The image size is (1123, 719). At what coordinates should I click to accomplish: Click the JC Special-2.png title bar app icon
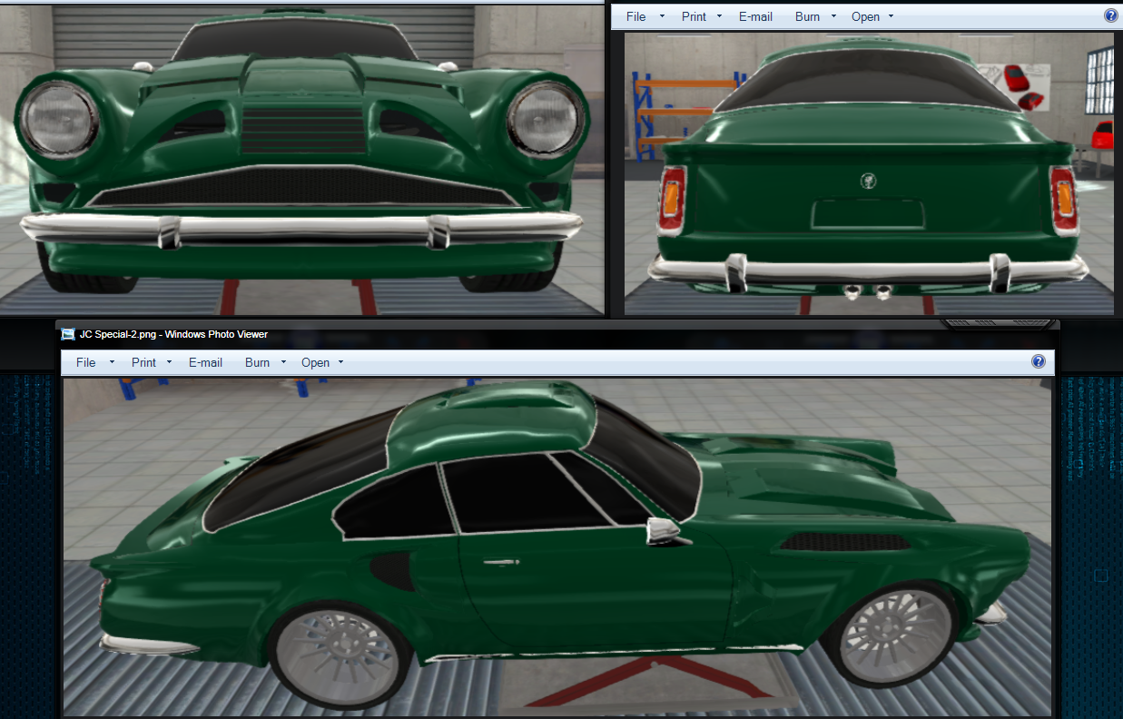click(x=67, y=334)
